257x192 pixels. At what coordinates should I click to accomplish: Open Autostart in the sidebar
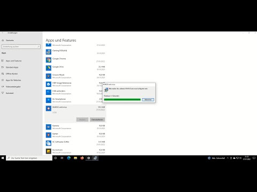pyautogui.click(x=10, y=93)
